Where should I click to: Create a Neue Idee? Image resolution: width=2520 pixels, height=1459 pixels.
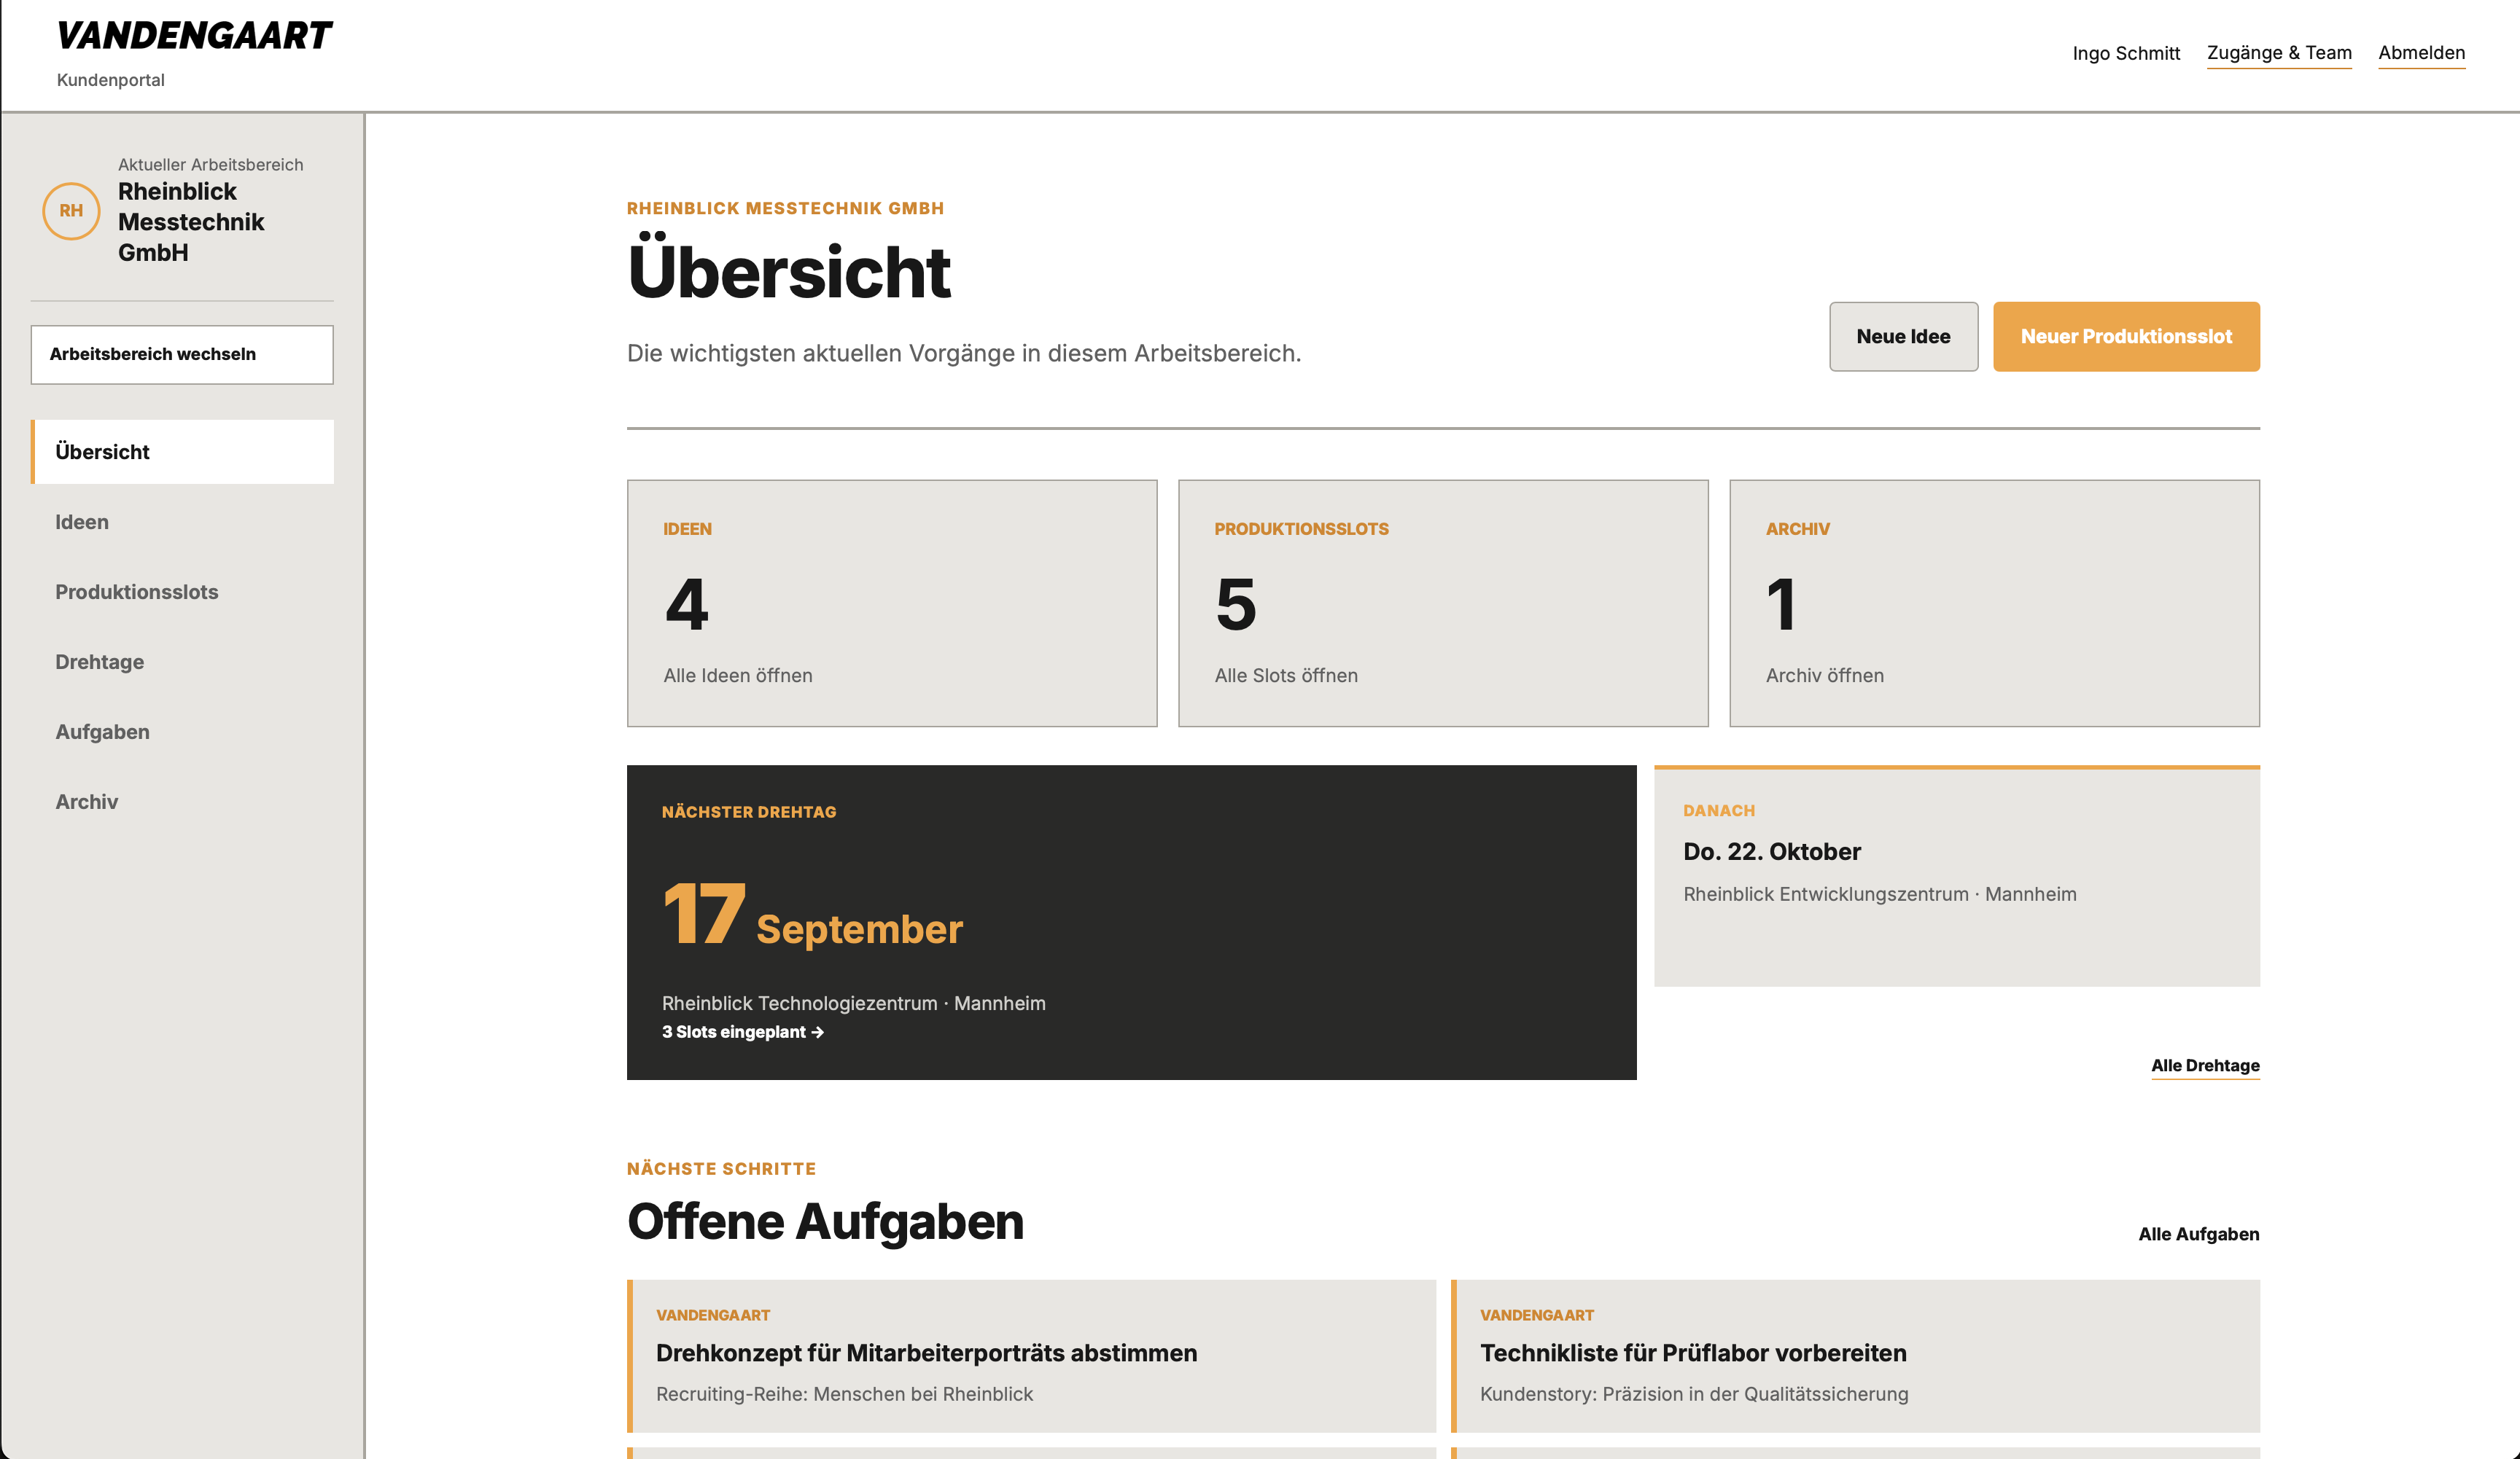(1903, 337)
